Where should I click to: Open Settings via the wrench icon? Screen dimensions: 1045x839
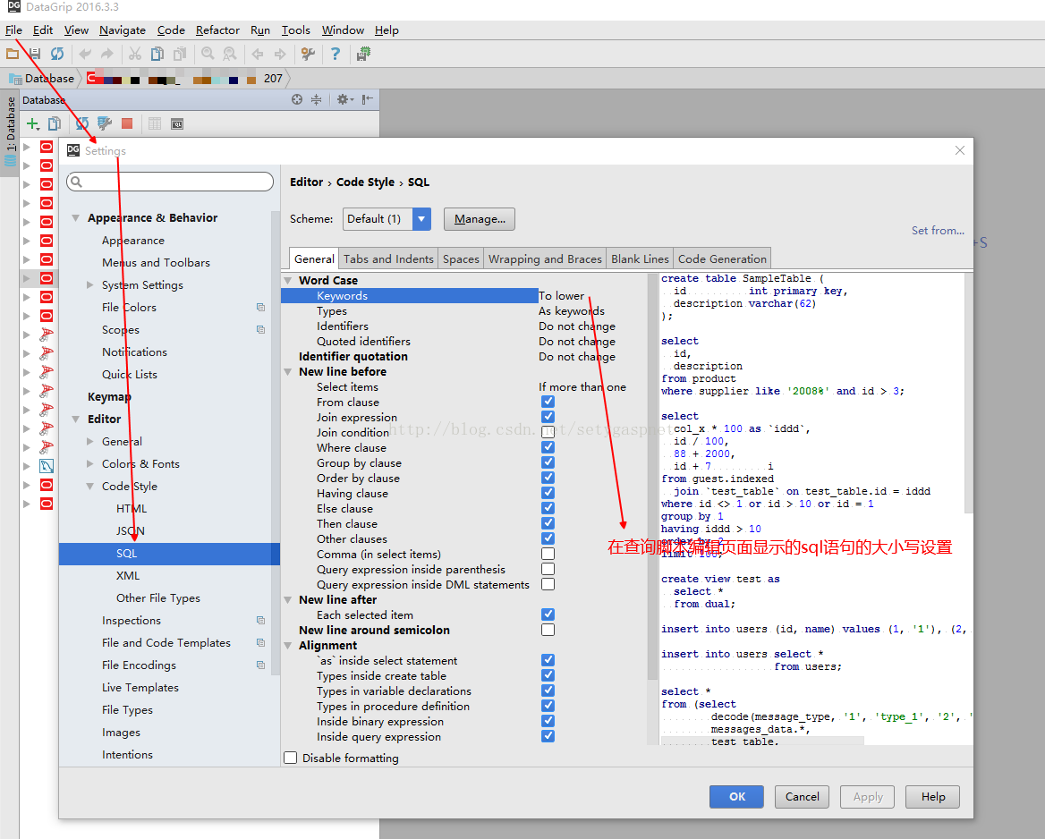coord(307,54)
